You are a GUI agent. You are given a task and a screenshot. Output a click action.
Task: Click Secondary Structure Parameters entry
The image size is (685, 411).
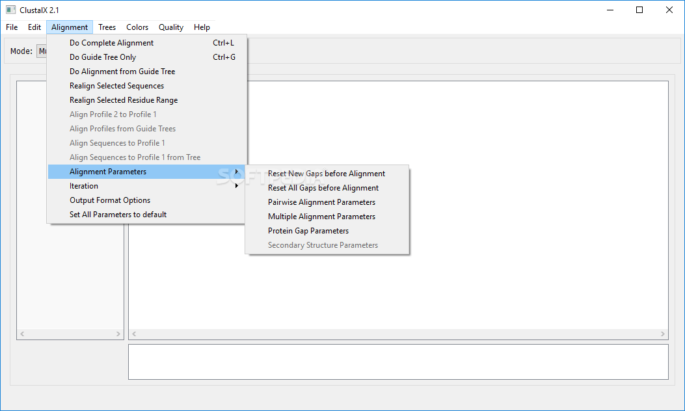point(327,245)
